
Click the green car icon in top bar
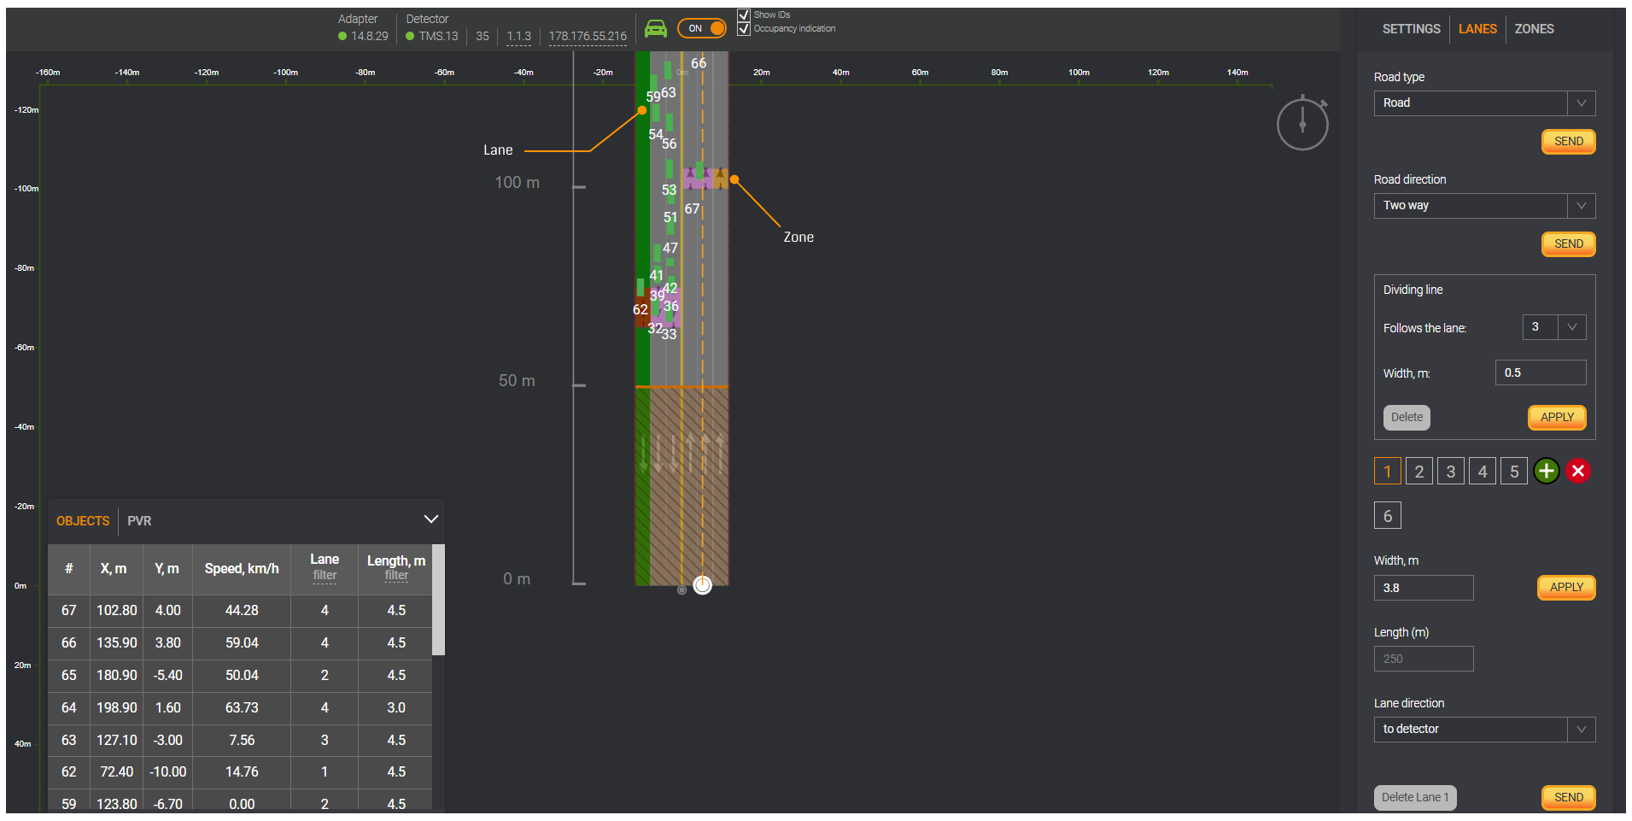[x=656, y=29]
